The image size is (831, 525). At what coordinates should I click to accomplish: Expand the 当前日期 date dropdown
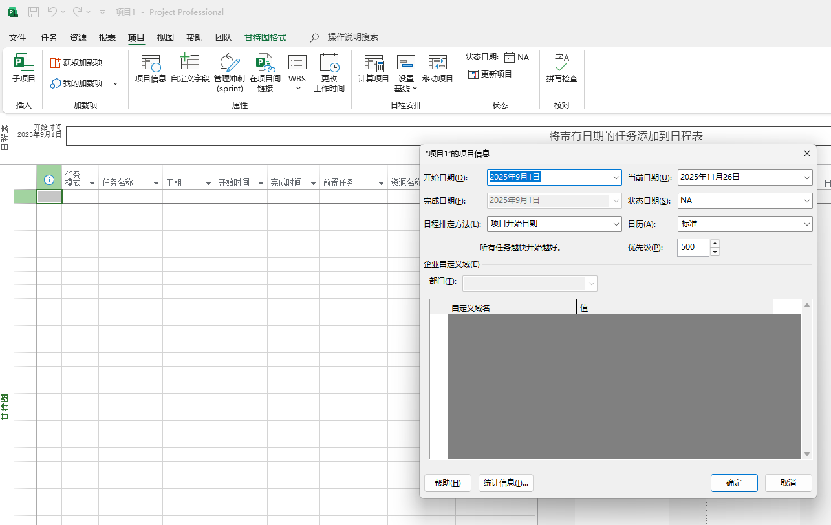(807, 177)
